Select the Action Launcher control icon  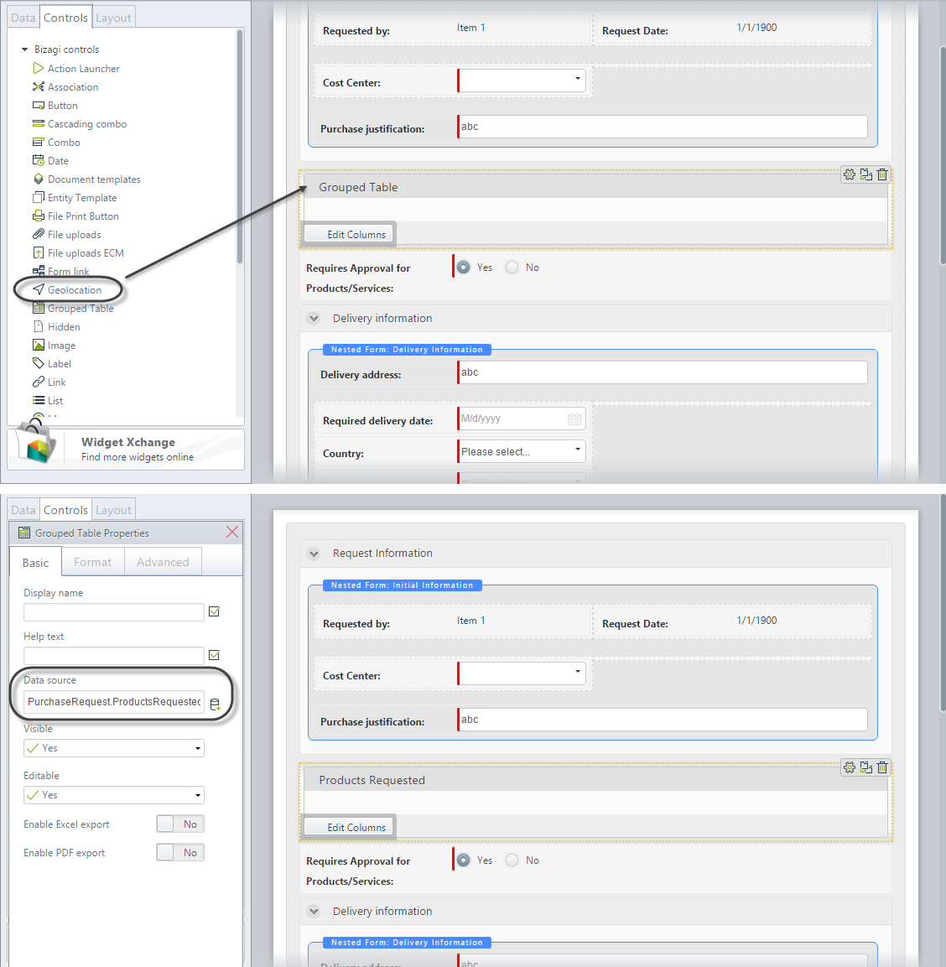tap(39, 68)
